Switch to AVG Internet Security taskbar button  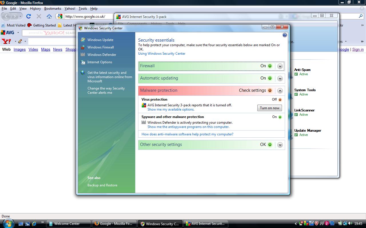click(206, 224)
